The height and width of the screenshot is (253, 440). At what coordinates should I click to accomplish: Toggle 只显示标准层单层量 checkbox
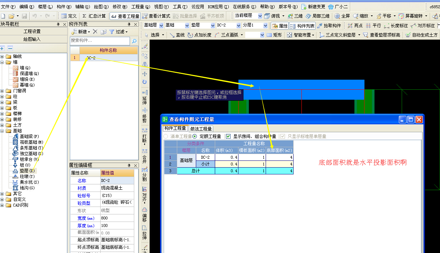283,136
